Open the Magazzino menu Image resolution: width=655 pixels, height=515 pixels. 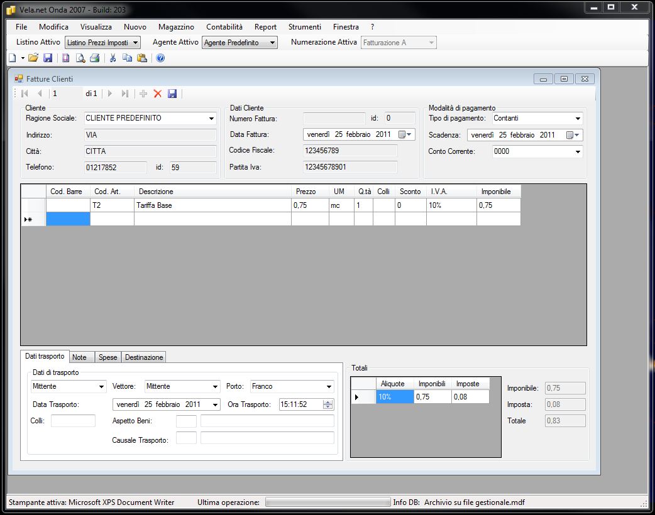tap(176, 27)
